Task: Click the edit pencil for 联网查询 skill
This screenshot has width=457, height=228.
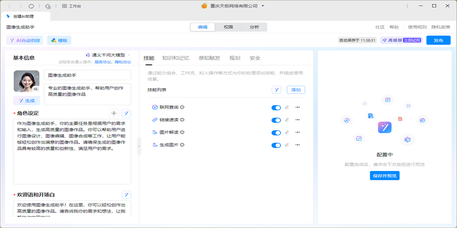Action: (x=287, y=108)
